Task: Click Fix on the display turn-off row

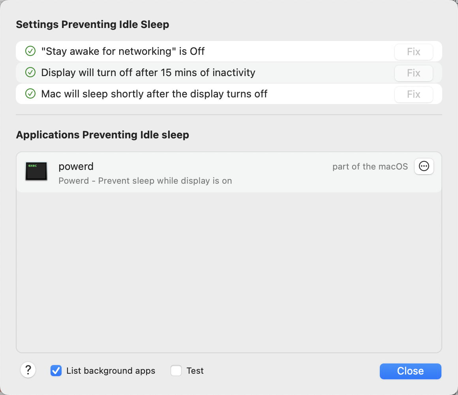Action: point(413,73)
